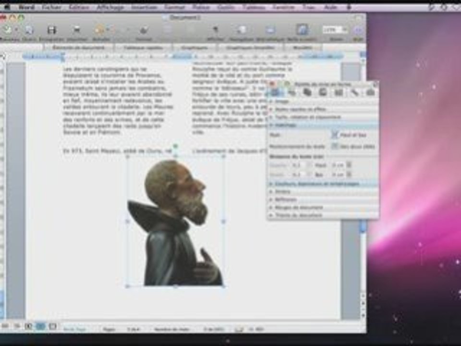Switch to print layout view button
Image resolution: width=461 pixels, height=346 pixels.
(40, 326)
